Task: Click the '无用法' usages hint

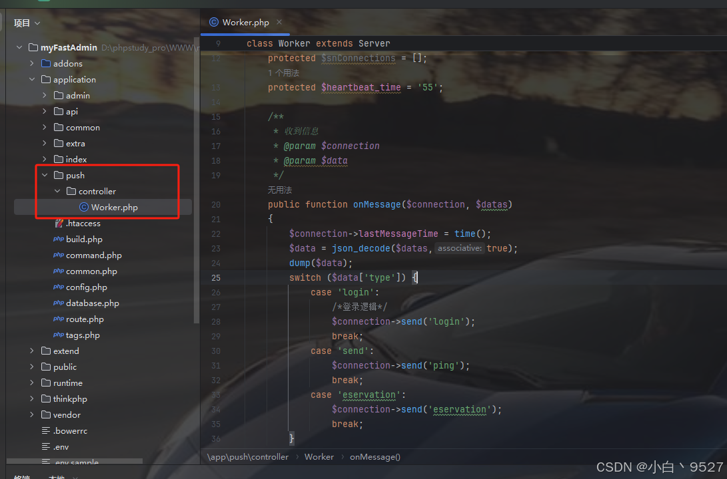Action: 280,190
